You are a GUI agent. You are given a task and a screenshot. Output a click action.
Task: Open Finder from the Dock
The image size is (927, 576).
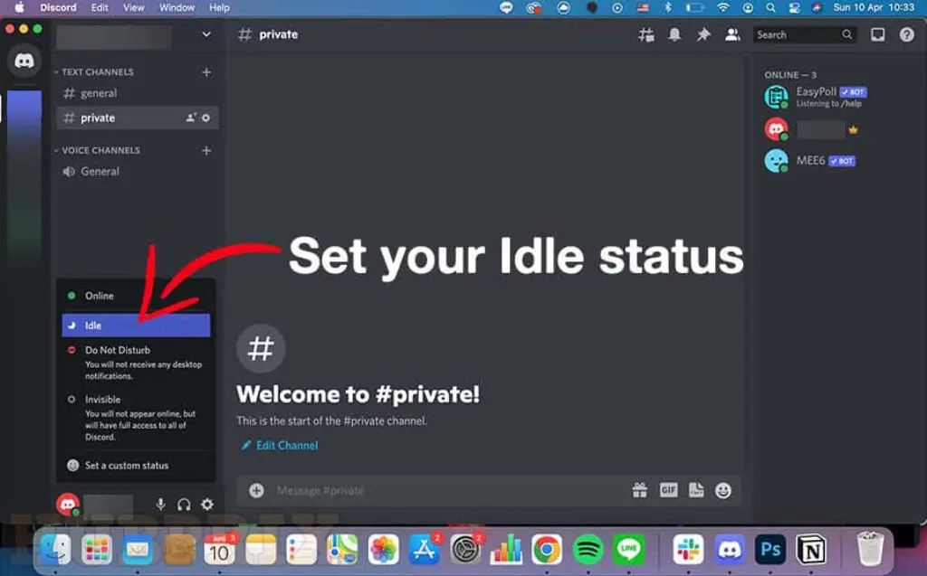tap(55, 550)
